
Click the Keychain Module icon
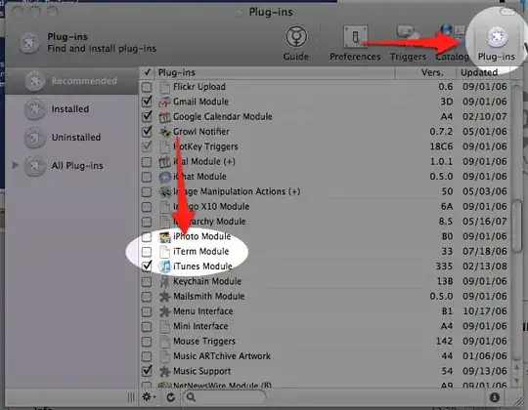165,281
